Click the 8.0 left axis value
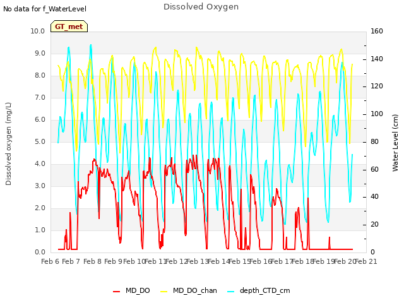 (x=40, y=76)
